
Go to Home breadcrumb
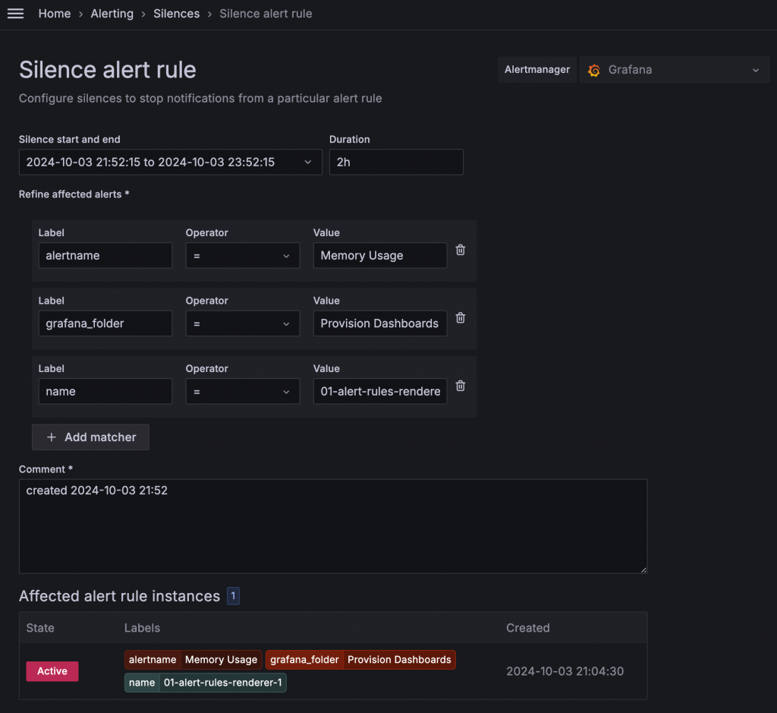pyautogui.click(x=55, y=14)
